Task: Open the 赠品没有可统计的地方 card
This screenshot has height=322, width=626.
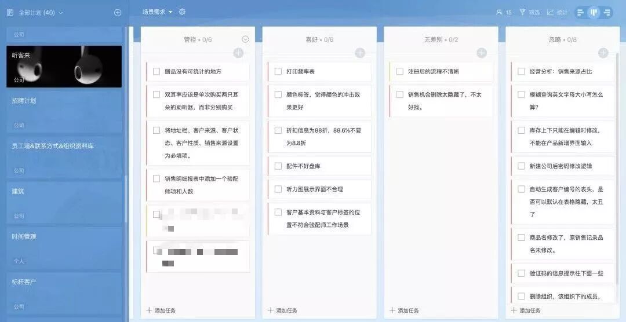Action: [198, 71]
